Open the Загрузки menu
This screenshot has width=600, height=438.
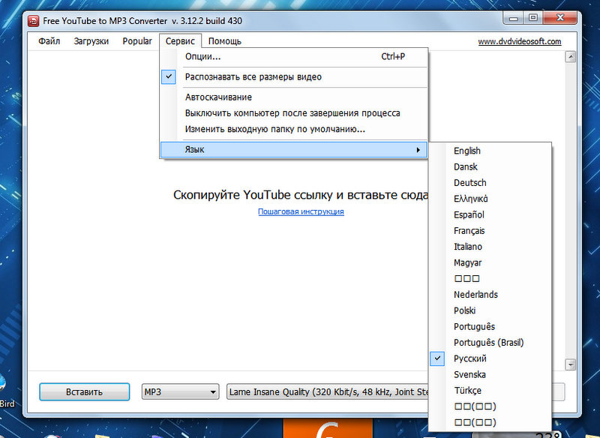pyautogui.click(x=91, y=41)
